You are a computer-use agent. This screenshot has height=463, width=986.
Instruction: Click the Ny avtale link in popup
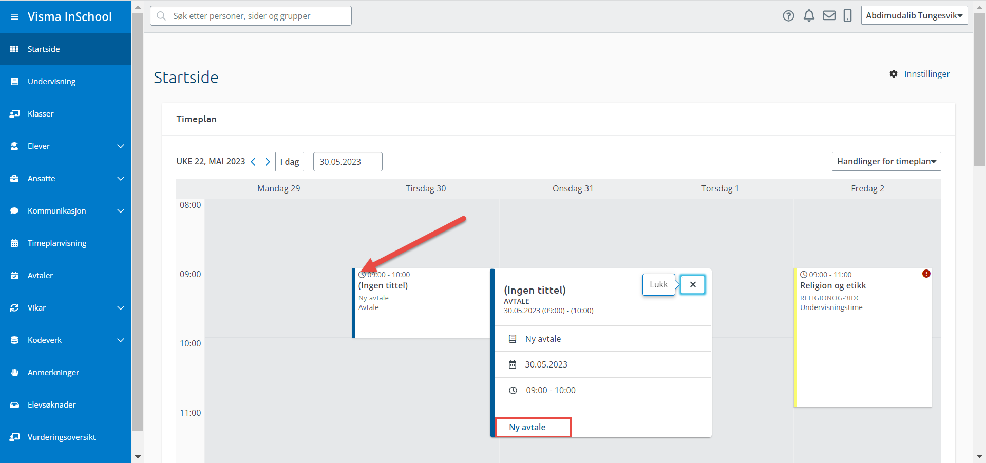click(527, 427)
